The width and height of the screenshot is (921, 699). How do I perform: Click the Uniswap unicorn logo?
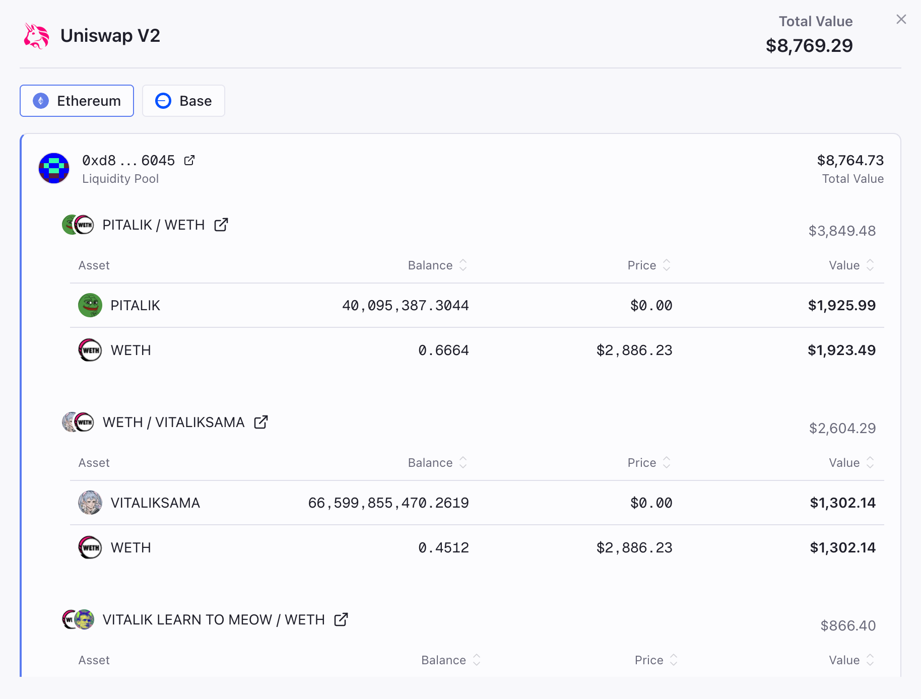(37, 36)
